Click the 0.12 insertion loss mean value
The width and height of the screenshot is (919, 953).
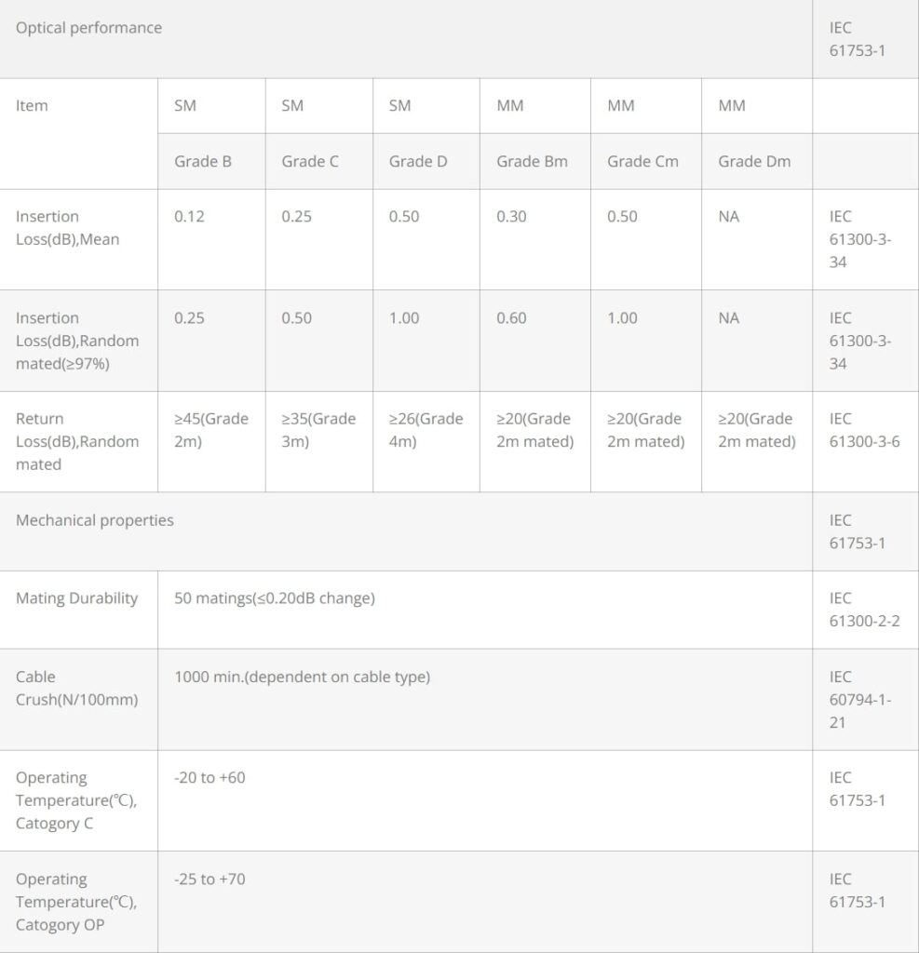[x=189, y=216]
